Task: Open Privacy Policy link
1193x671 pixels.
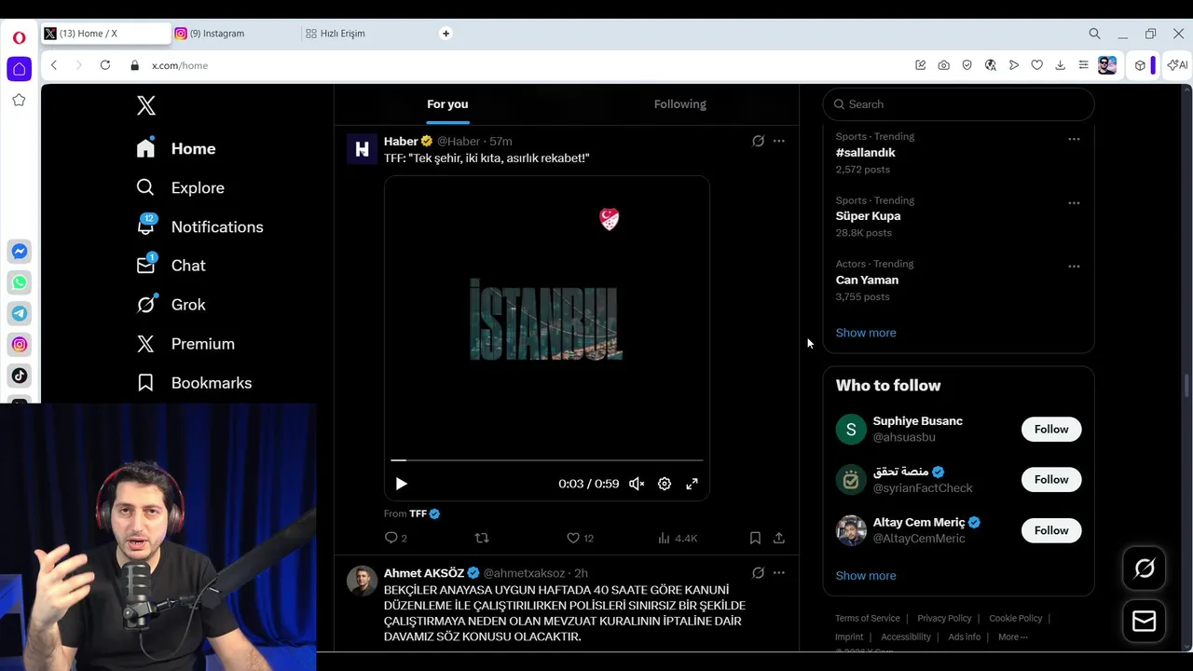Action: 944,618
